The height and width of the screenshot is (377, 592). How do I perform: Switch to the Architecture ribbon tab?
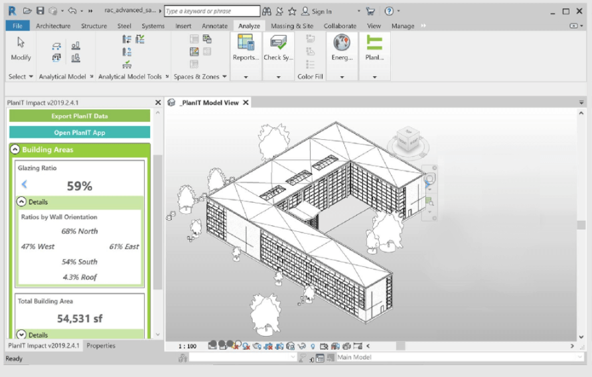[x=53, y=26]
